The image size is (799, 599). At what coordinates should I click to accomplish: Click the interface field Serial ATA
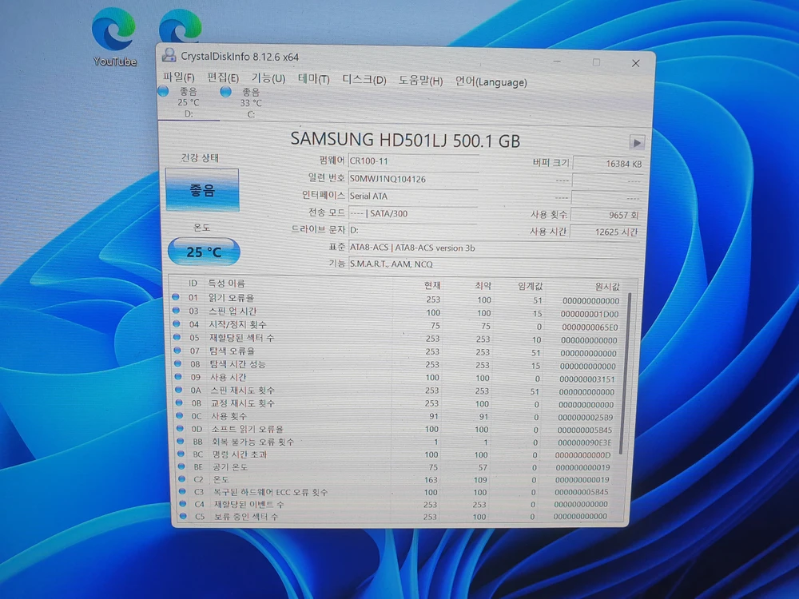(x=413, y=196)
